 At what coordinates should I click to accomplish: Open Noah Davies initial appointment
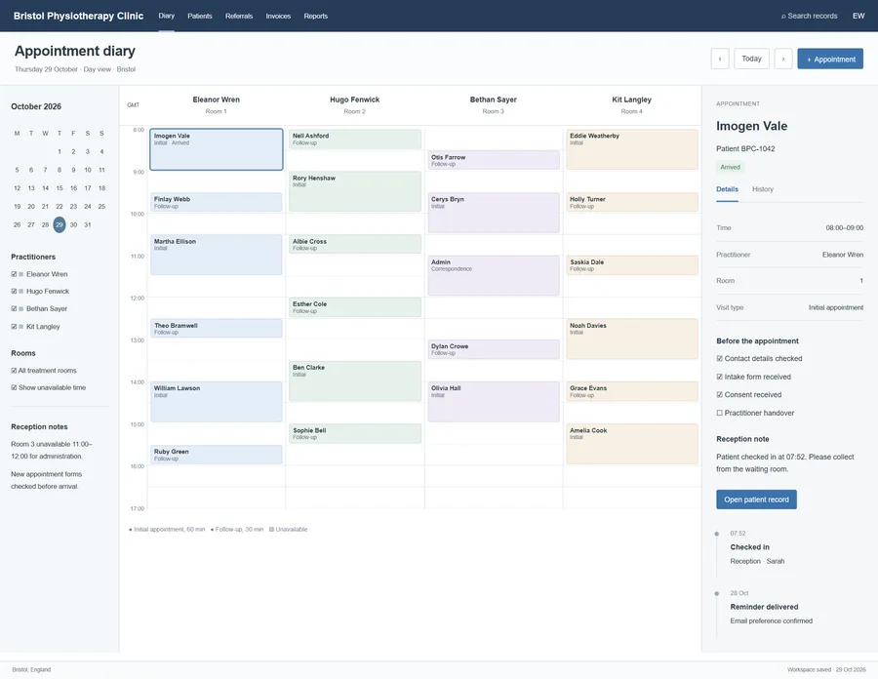pyautogui.click(x=632, y=339)
